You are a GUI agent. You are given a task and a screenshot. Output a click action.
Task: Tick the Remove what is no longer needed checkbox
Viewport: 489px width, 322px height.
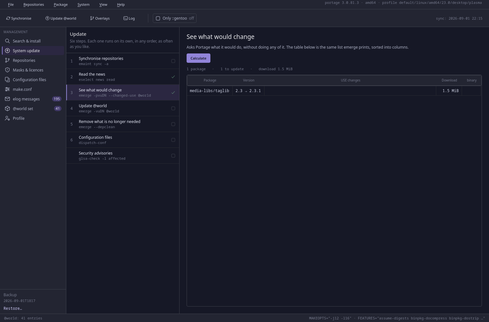click(x=173, y=124)
